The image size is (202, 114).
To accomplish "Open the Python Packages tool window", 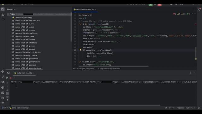I will click(3, 82).
